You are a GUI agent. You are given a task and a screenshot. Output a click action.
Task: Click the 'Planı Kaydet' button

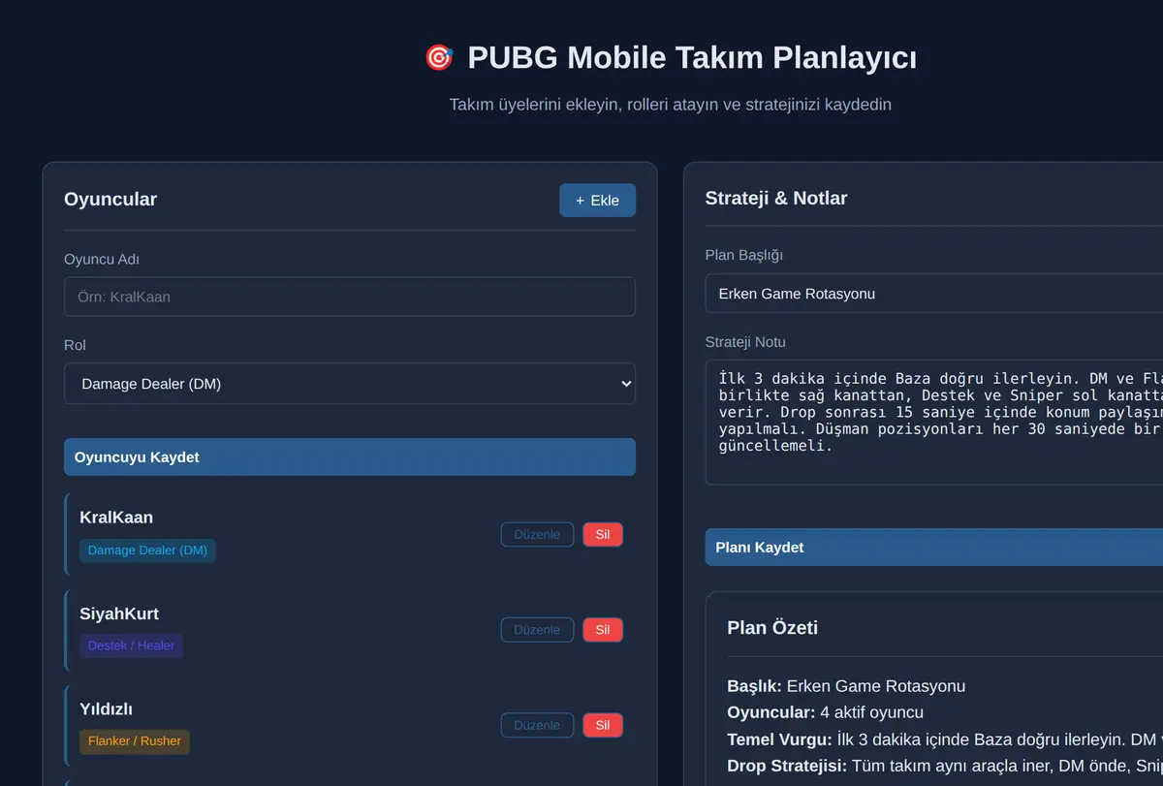[934, 547]
